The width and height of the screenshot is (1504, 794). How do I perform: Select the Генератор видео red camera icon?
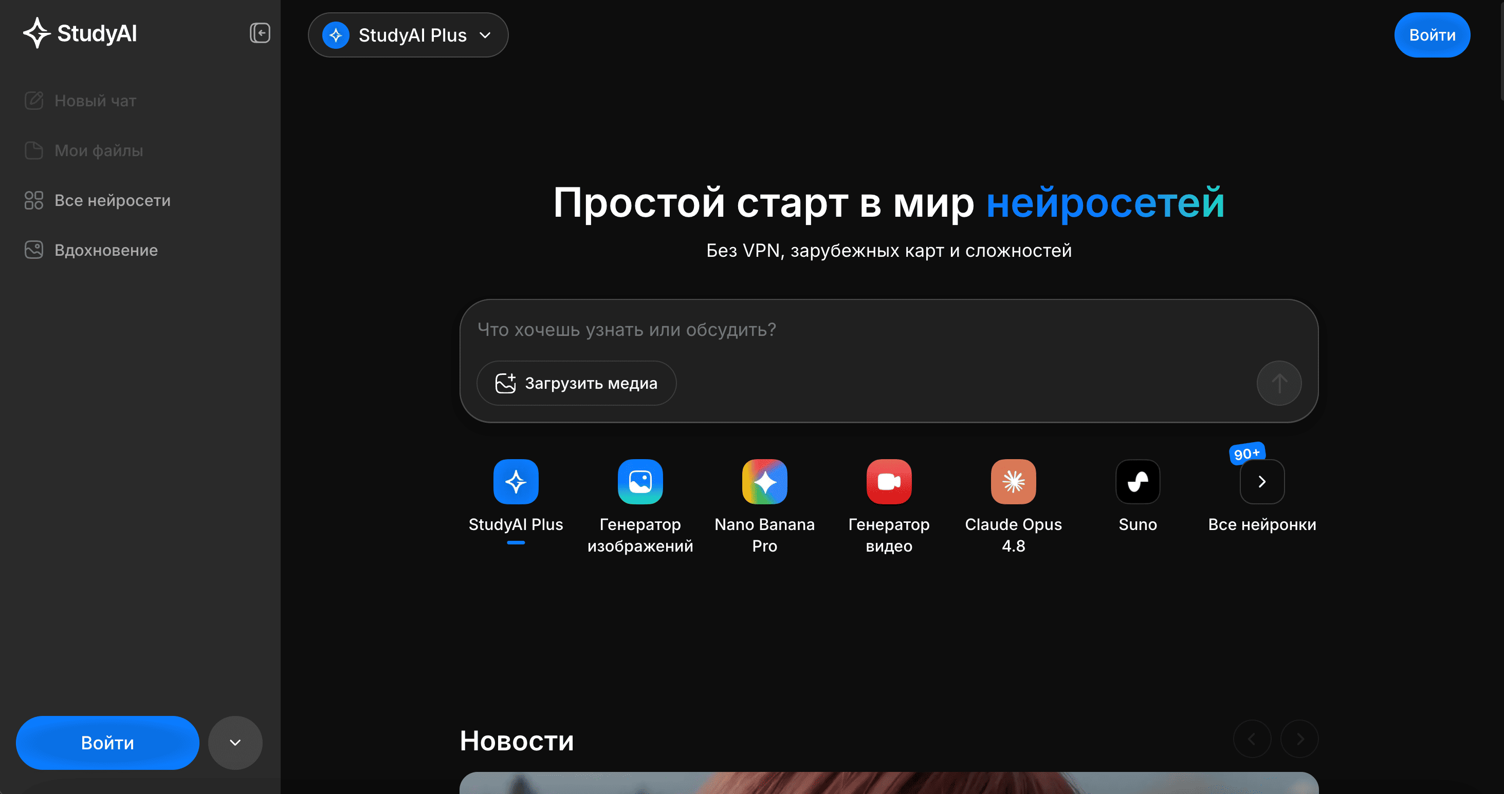coord(889,481)
